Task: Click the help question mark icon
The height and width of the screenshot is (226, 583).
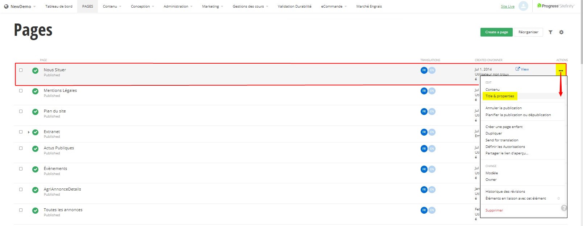Action: (x=564, y=208)
